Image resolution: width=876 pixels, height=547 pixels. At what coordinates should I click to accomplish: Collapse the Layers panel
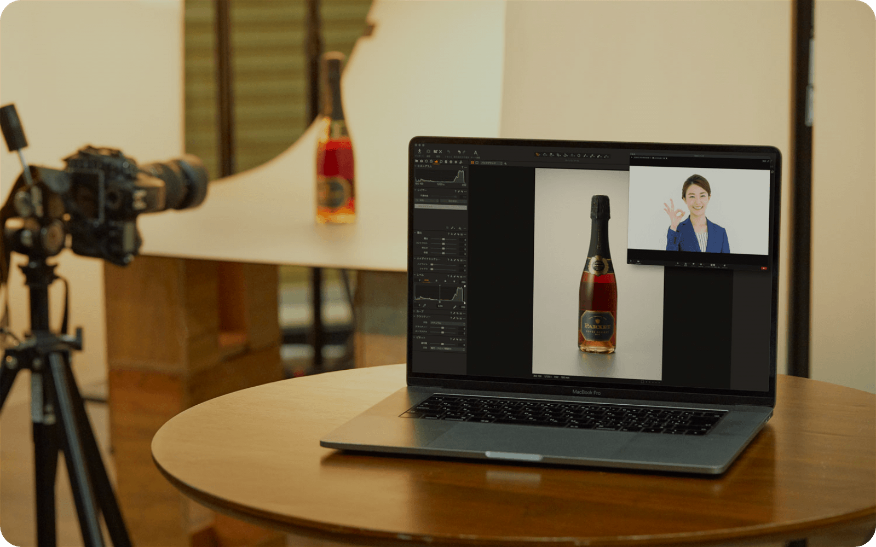pyautogui.click(x=415, y=190)
